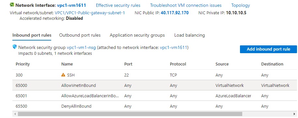298x118 pixels.
Task: Sort by Name column header
Action: pyautogui.click(x=67, y=64)
